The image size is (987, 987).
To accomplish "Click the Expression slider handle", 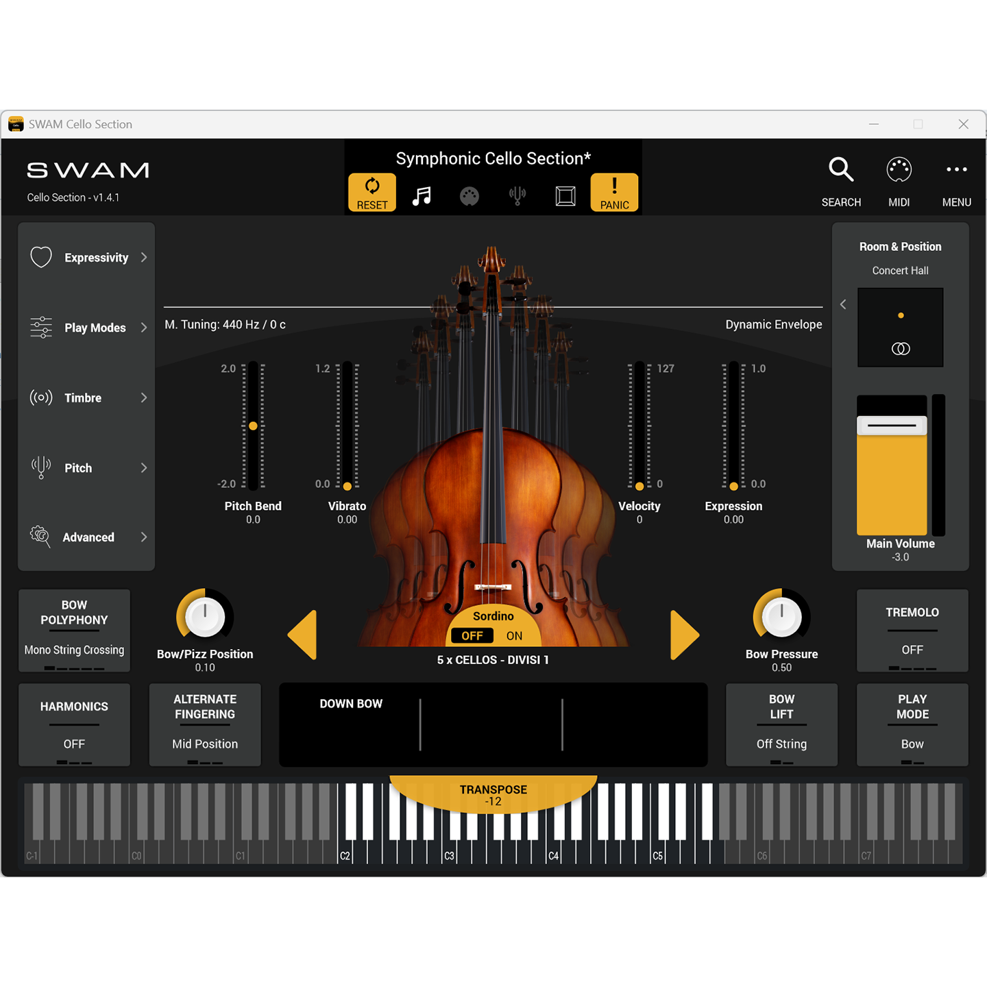I will click(x=733, y=486).
